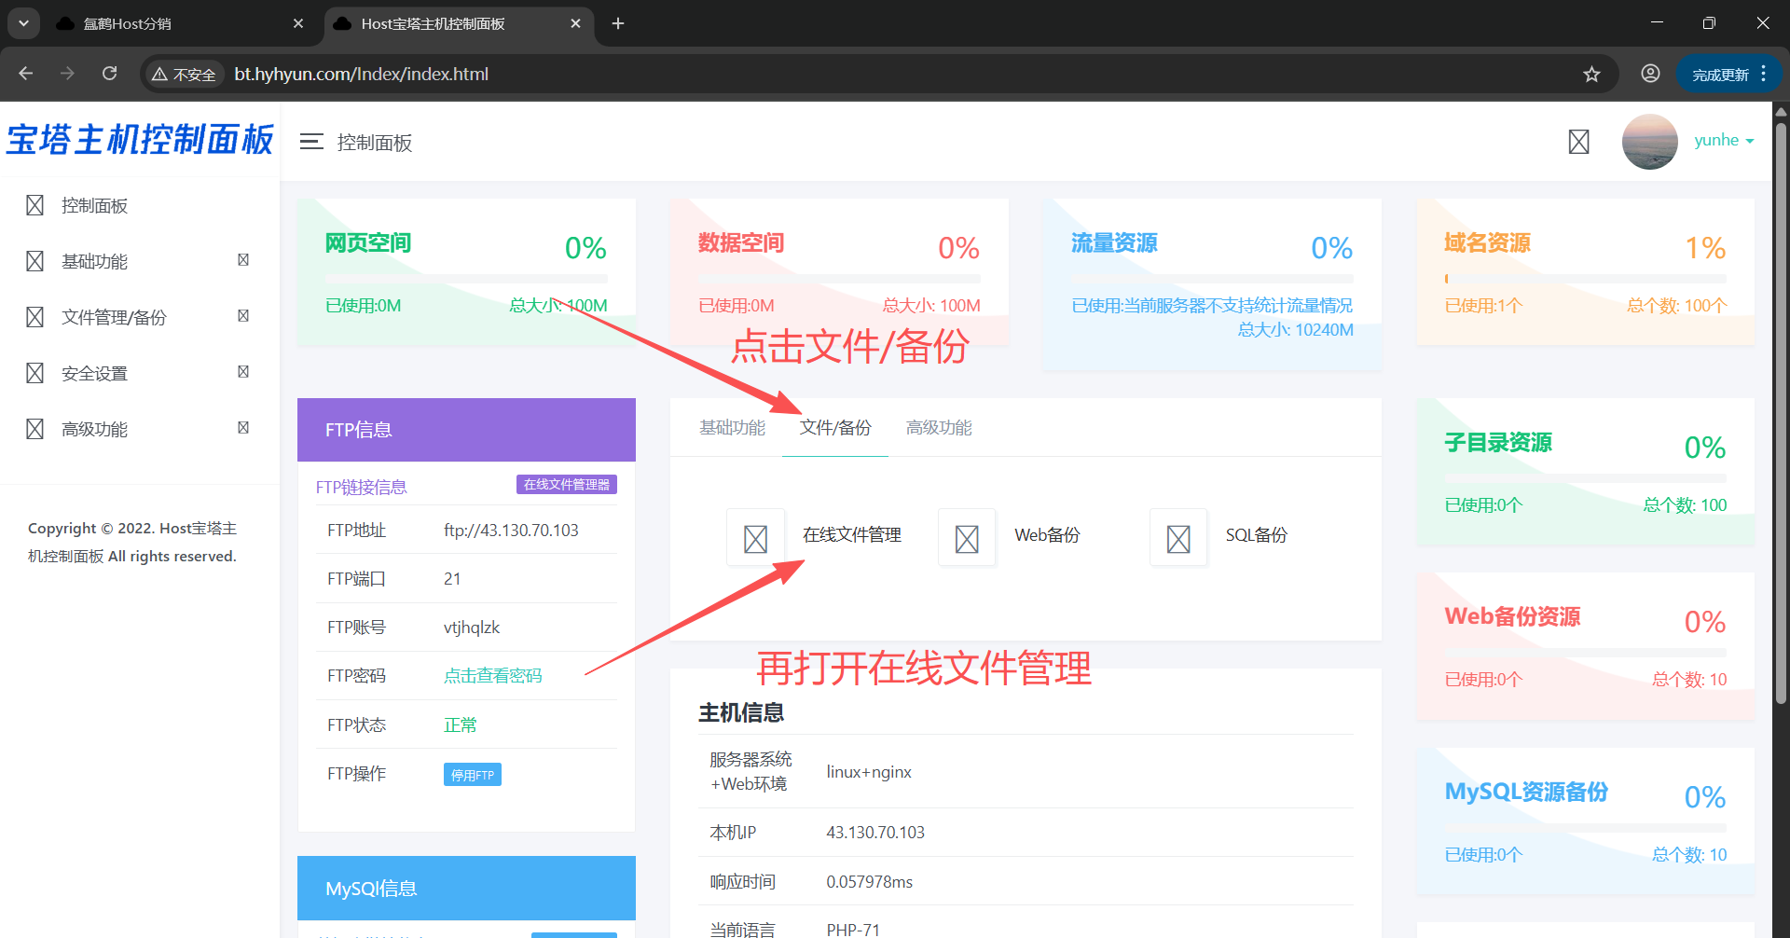Close the Host宝塔主机控制面板 tab
This screenshot has height=938, width=1790.
[x=575, y=23]
